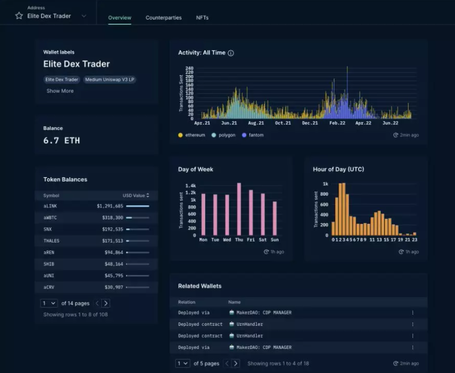455x373 pixels.
Task: Click next page arrow in Token Balances
Action: pos(106,304)
